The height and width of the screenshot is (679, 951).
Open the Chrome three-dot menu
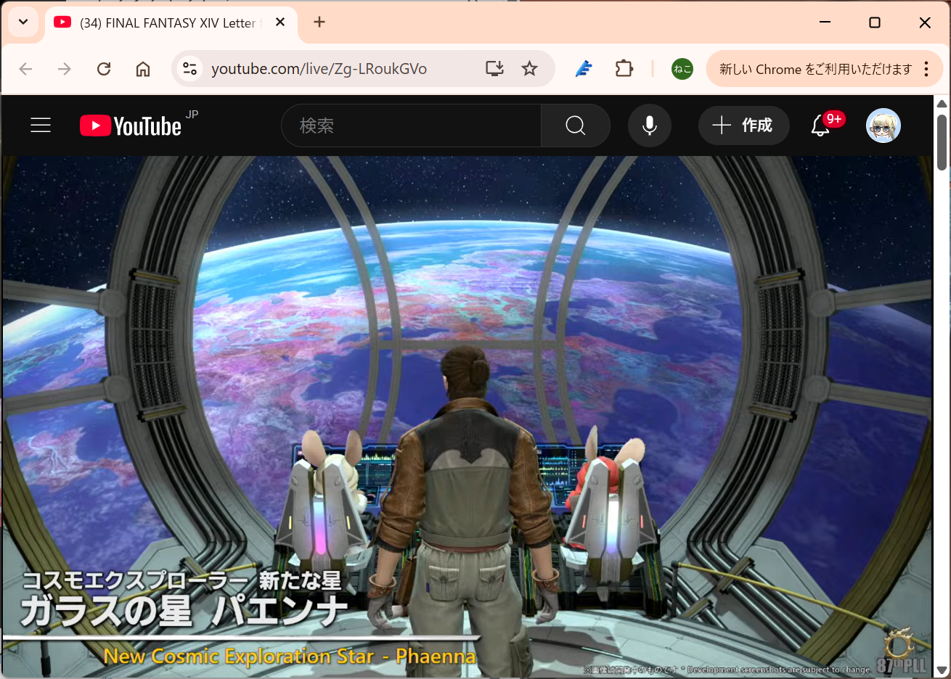pos(926,69)
